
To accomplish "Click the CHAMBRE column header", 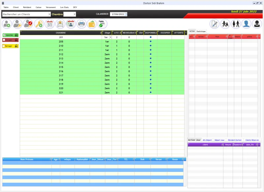I will coord(61,33).
